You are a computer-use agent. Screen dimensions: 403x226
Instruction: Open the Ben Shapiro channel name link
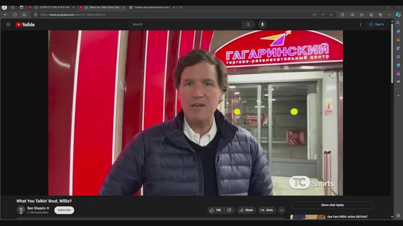37,208
